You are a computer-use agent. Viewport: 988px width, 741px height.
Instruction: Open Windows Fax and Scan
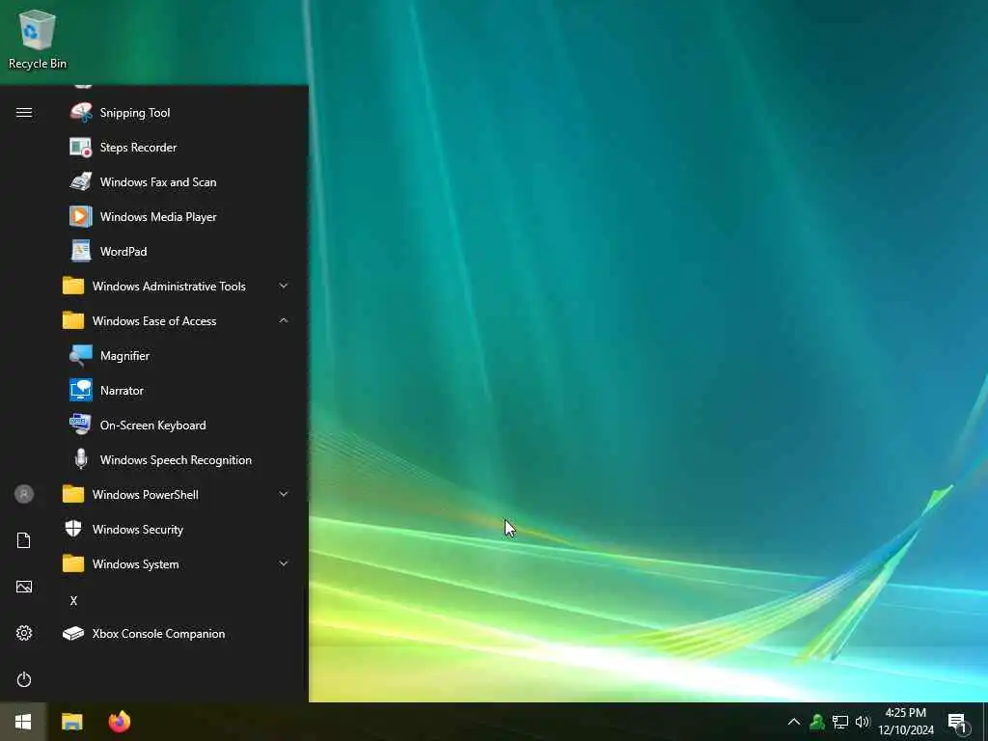coord(178,182)
